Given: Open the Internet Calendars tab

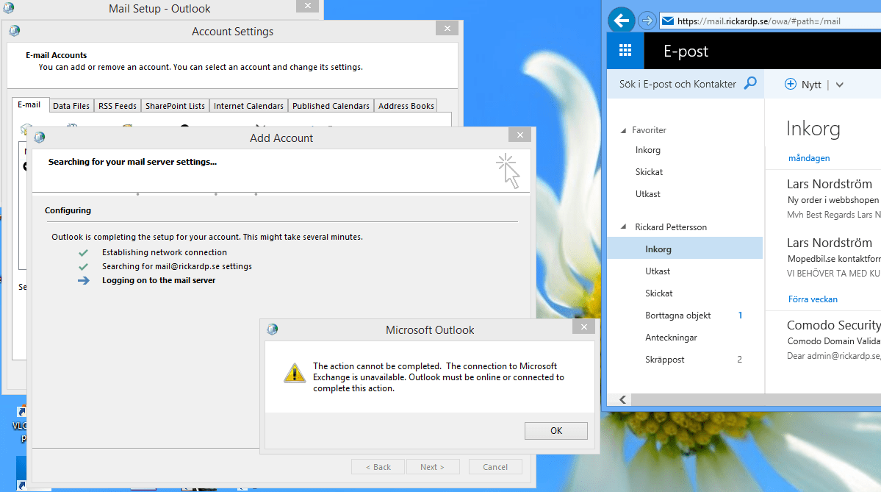Looking at the screenshot, I should pyautogui.click(x=248, y=106).
